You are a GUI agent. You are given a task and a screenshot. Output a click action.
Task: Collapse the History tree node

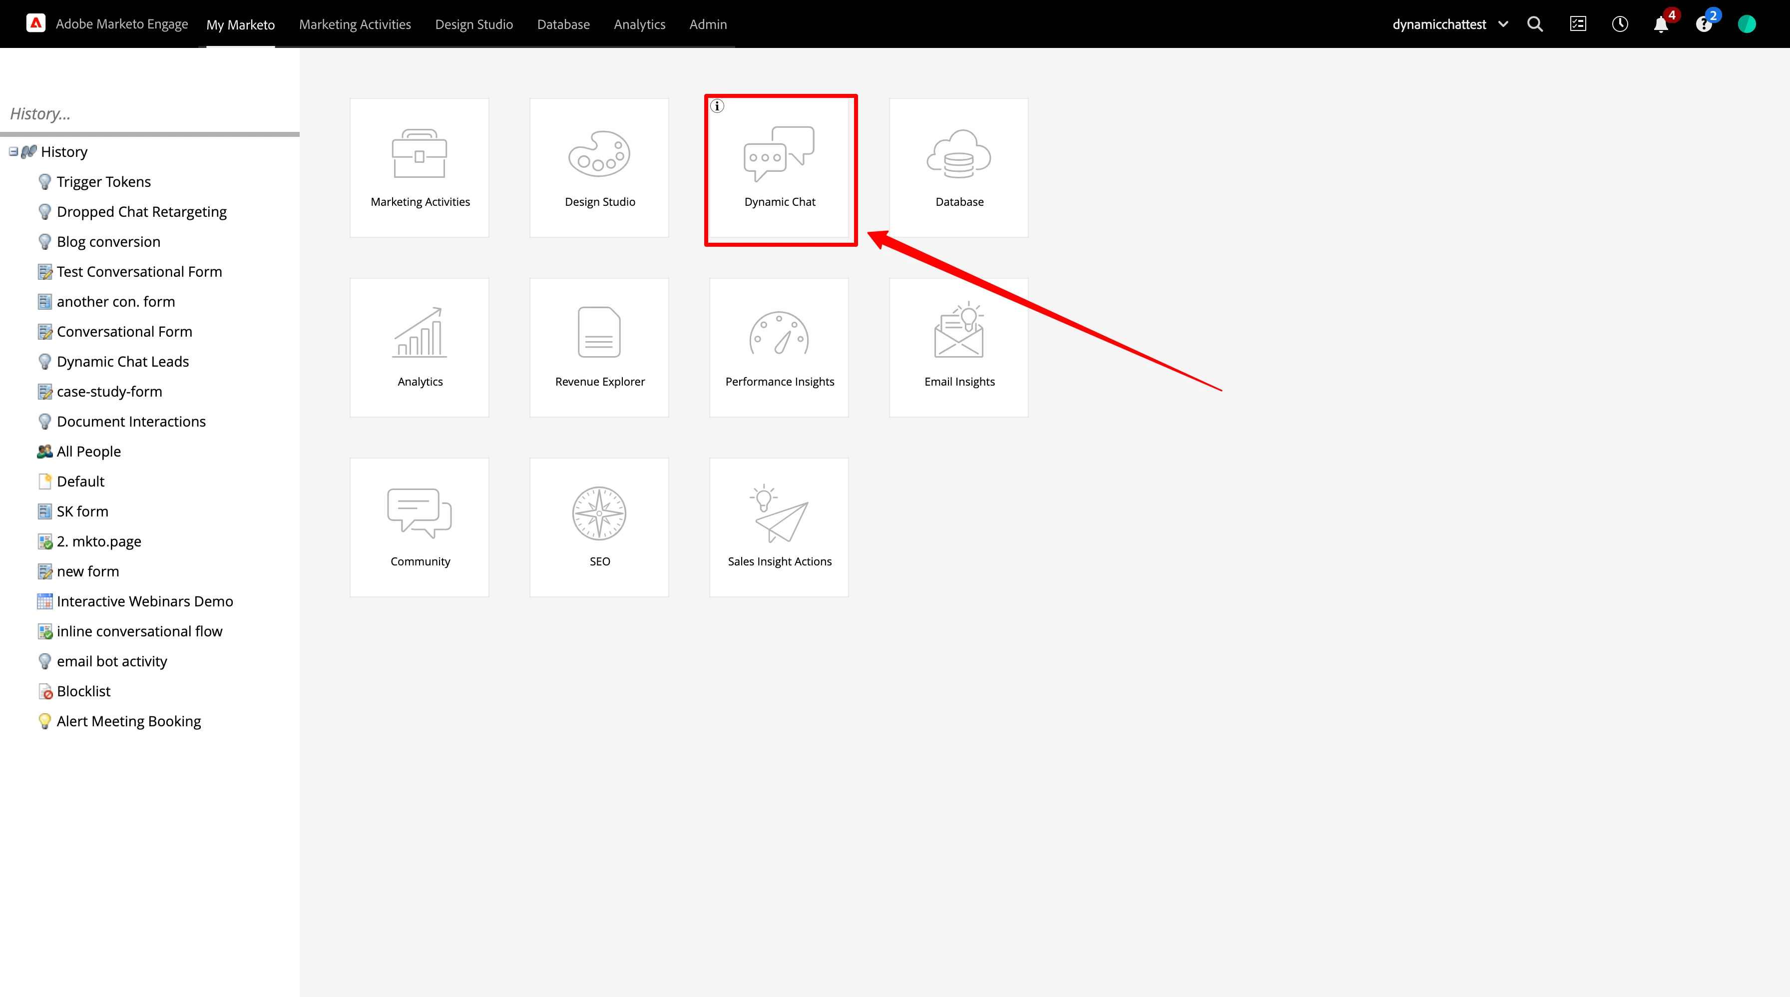[13, 151]
